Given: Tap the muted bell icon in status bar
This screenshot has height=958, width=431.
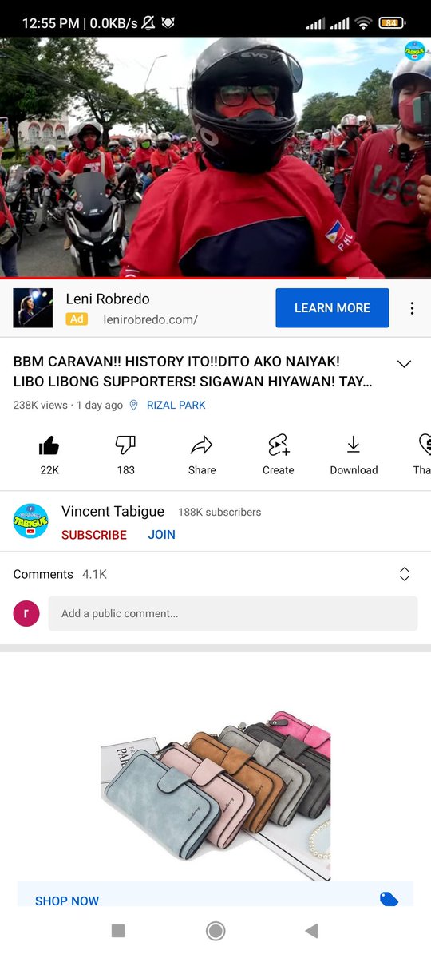Looking at the screenshot, I should click(x=148, y=23).
